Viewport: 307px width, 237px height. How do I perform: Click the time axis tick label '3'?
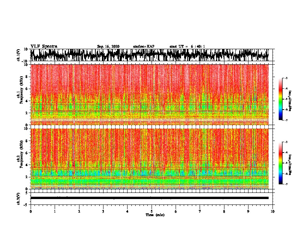[103, 211]
